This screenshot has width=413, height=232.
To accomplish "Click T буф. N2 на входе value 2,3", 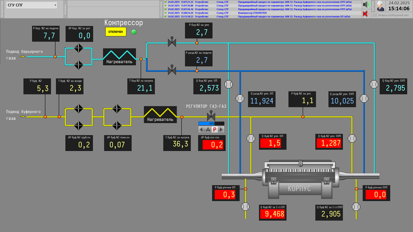I will 75,88.
